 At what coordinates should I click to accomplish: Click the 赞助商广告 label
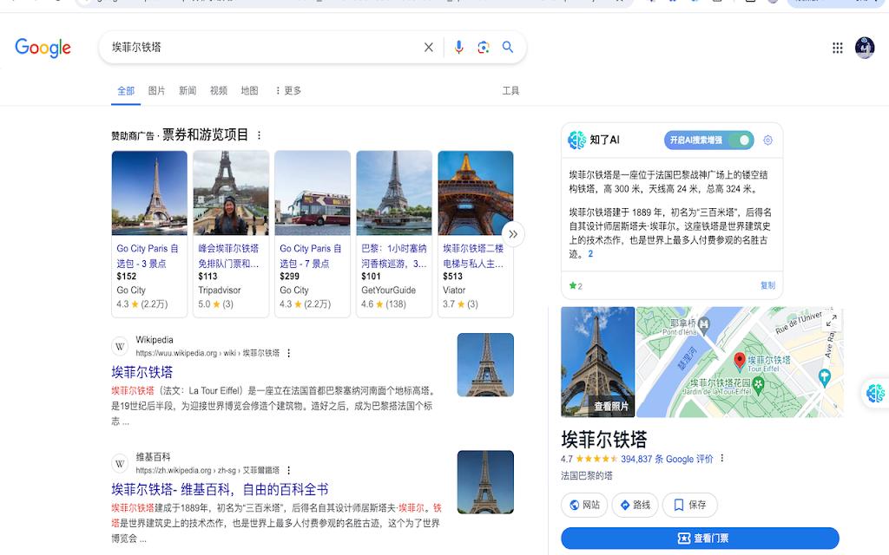tap(133, 136)
